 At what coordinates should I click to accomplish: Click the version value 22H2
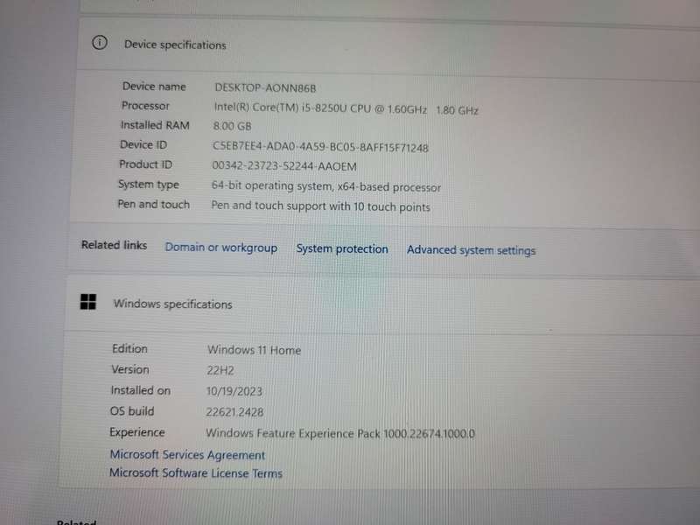pyautogui.click(x=220, y=370)
